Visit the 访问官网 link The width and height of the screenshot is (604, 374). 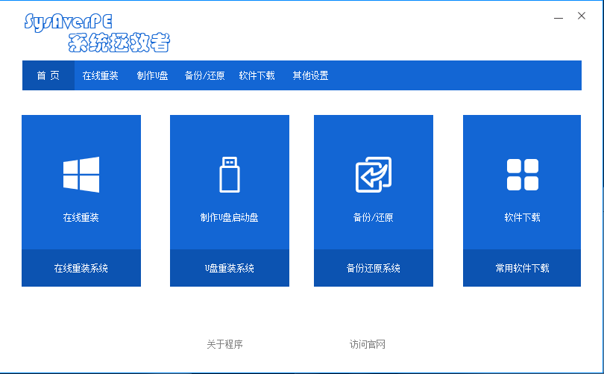click(x=368, y=344)
